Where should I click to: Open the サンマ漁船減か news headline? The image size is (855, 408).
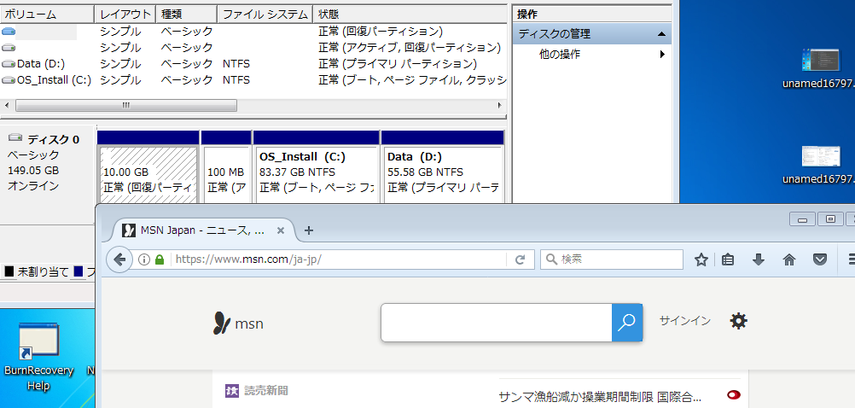point(600,396)
